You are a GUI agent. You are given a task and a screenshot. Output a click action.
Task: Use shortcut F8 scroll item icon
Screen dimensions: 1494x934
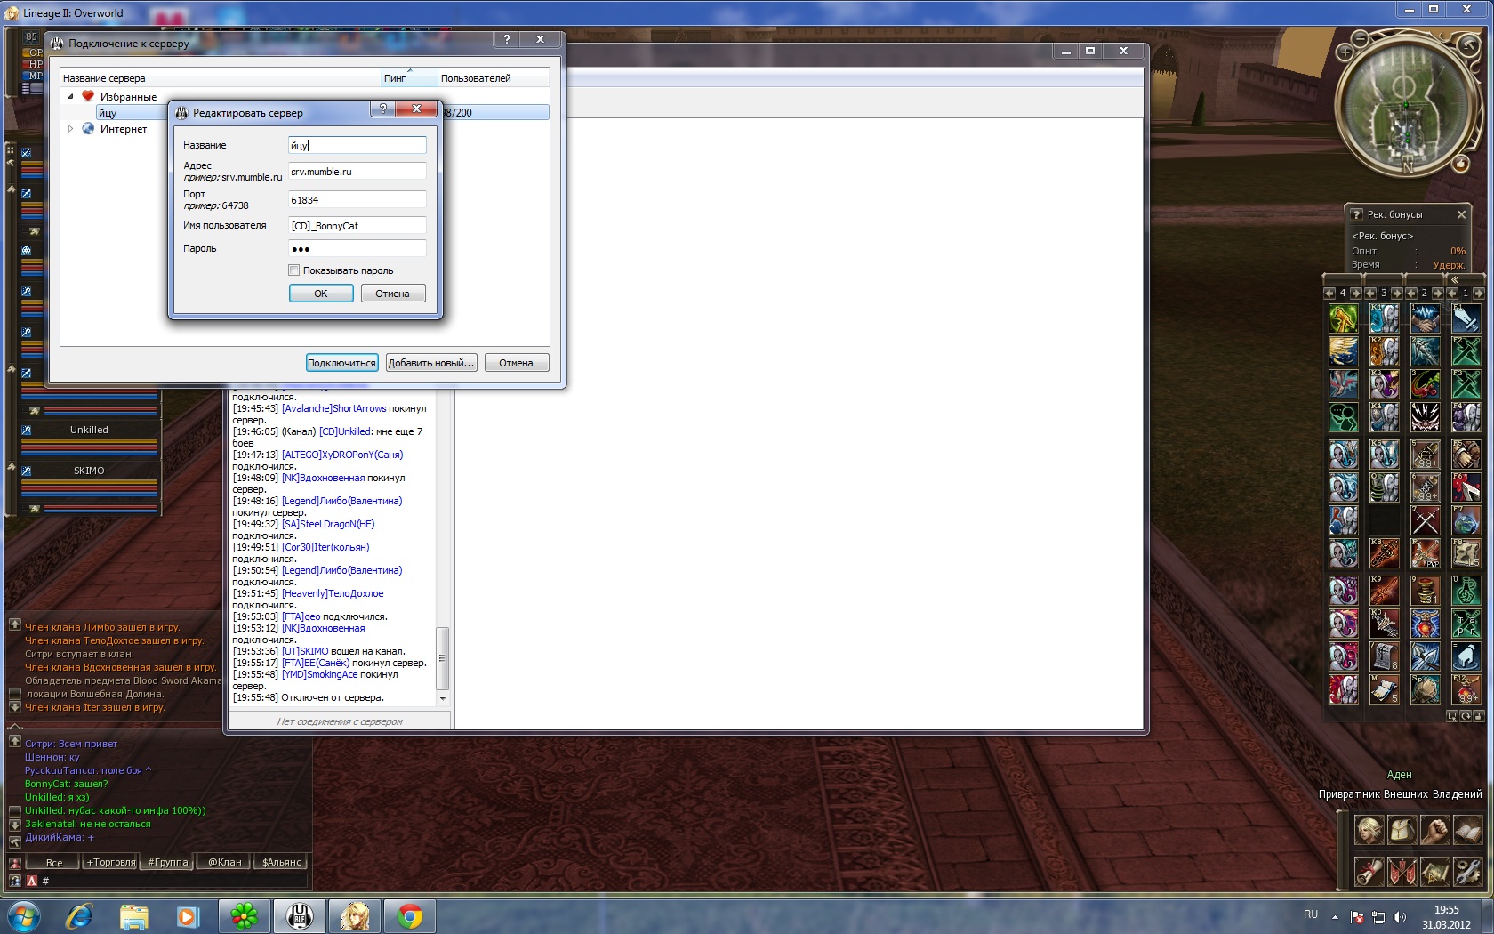click(x=1466, y=553)
